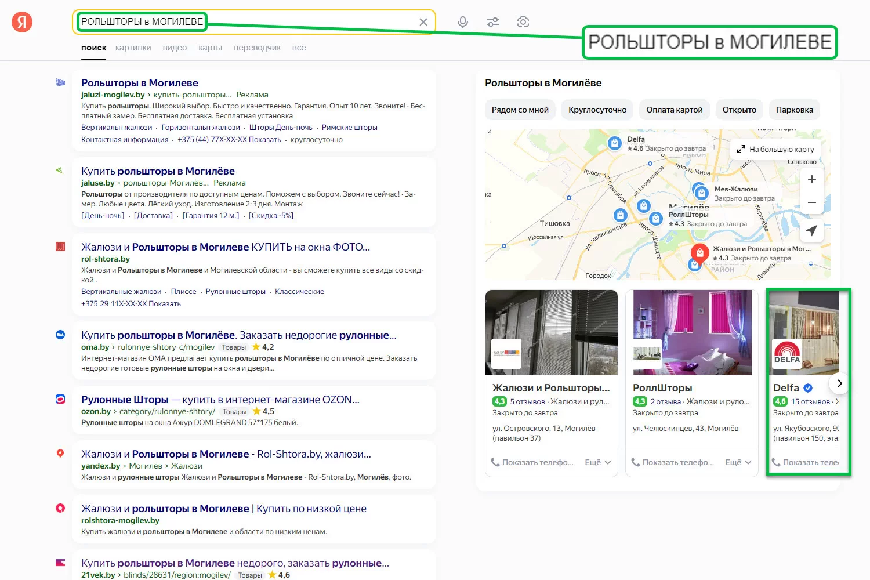Screen dimensions: 870x580
Task: Click the map geolocation arrow icon
Action: (x=811, y=230)
